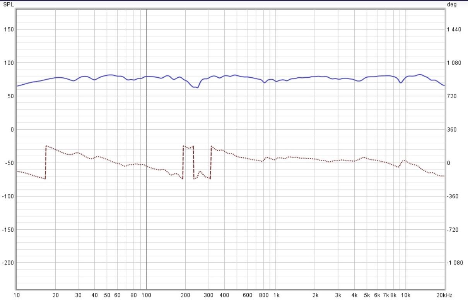Click the 400 label on frequency axis

click(224, 295)
